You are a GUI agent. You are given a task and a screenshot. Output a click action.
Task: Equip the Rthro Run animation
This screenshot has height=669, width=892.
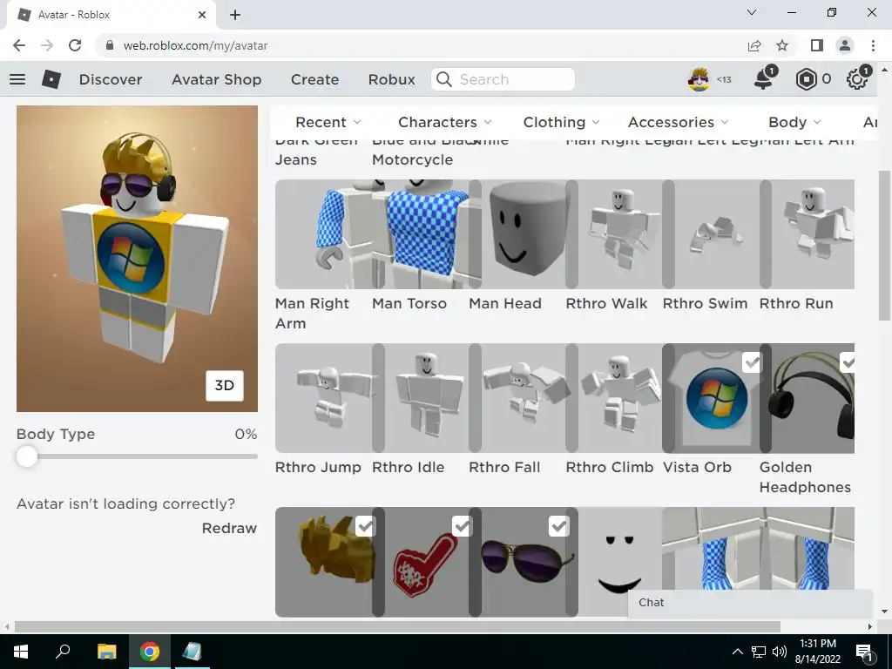coord(807,233)
